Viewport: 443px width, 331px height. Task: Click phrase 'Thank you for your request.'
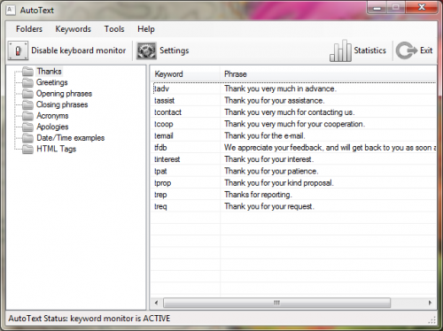pyautogui.click(x=269, y=206)
